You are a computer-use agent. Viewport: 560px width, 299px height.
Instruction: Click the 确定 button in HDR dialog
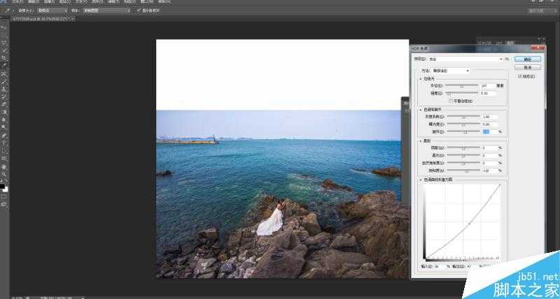527,59
